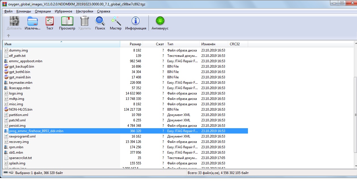This screenshot has width=357, height=191.
Task: Select NON-HLOS.bin in the file list
Action: [21, 110]
